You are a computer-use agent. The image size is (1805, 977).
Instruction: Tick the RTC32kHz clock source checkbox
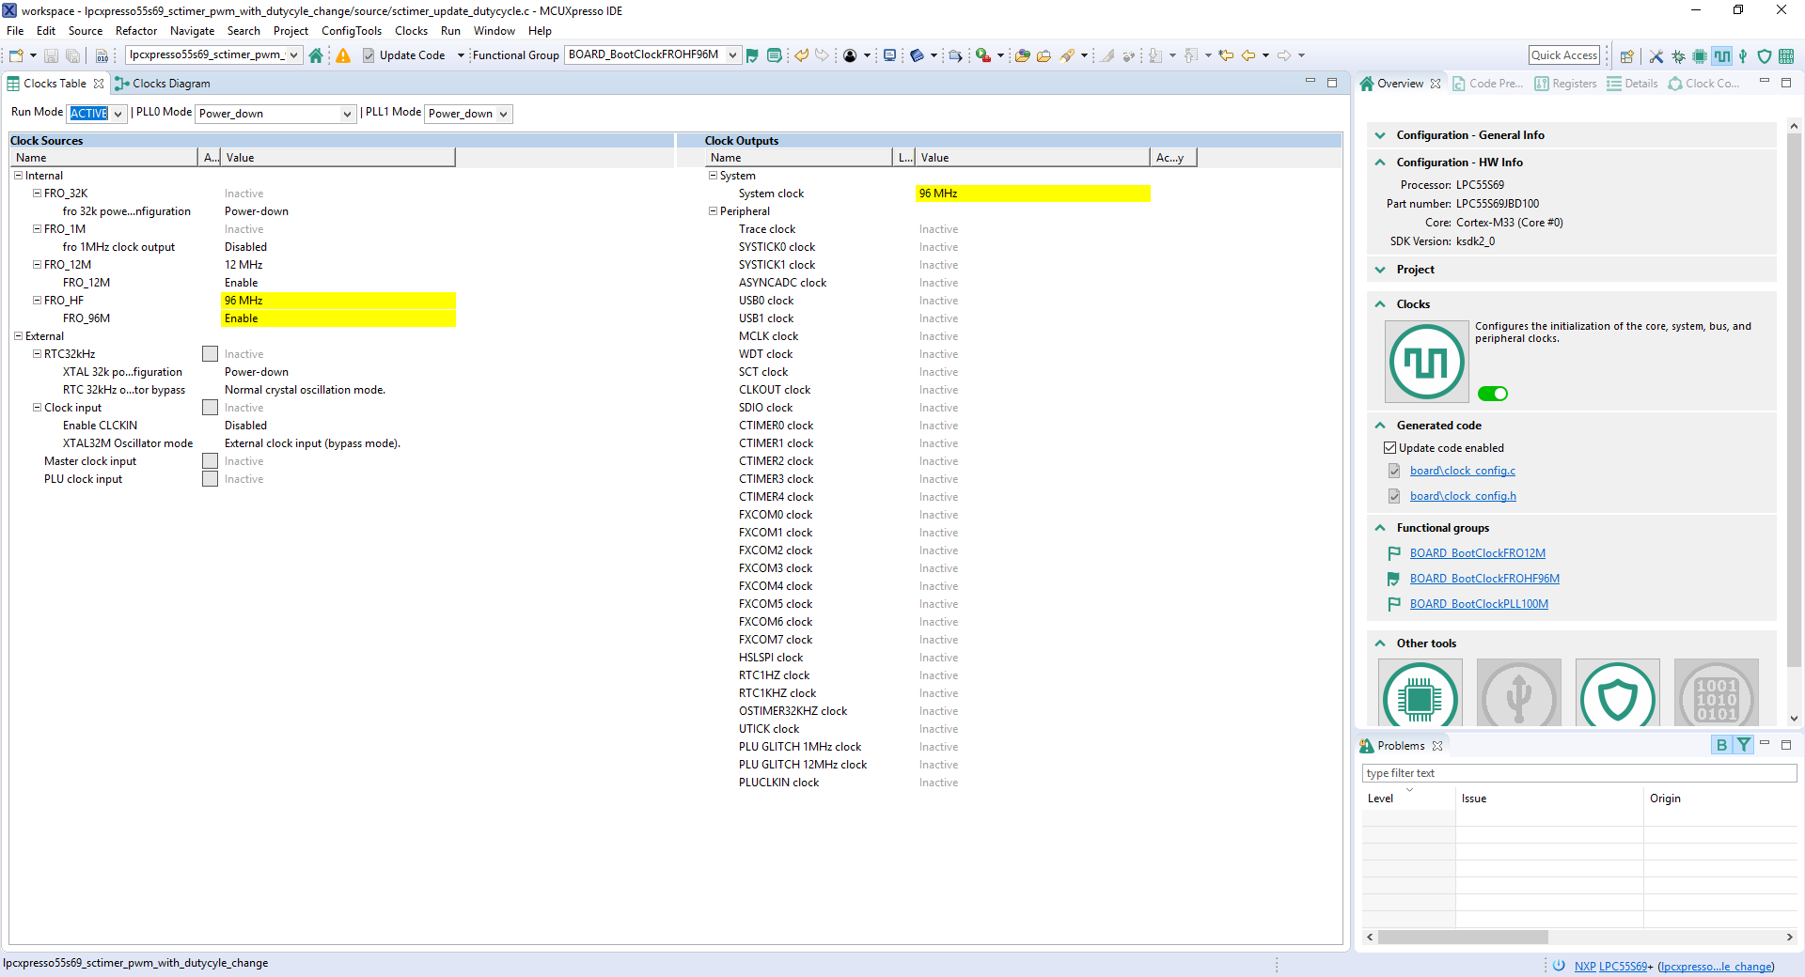click(x=211, y=354)
